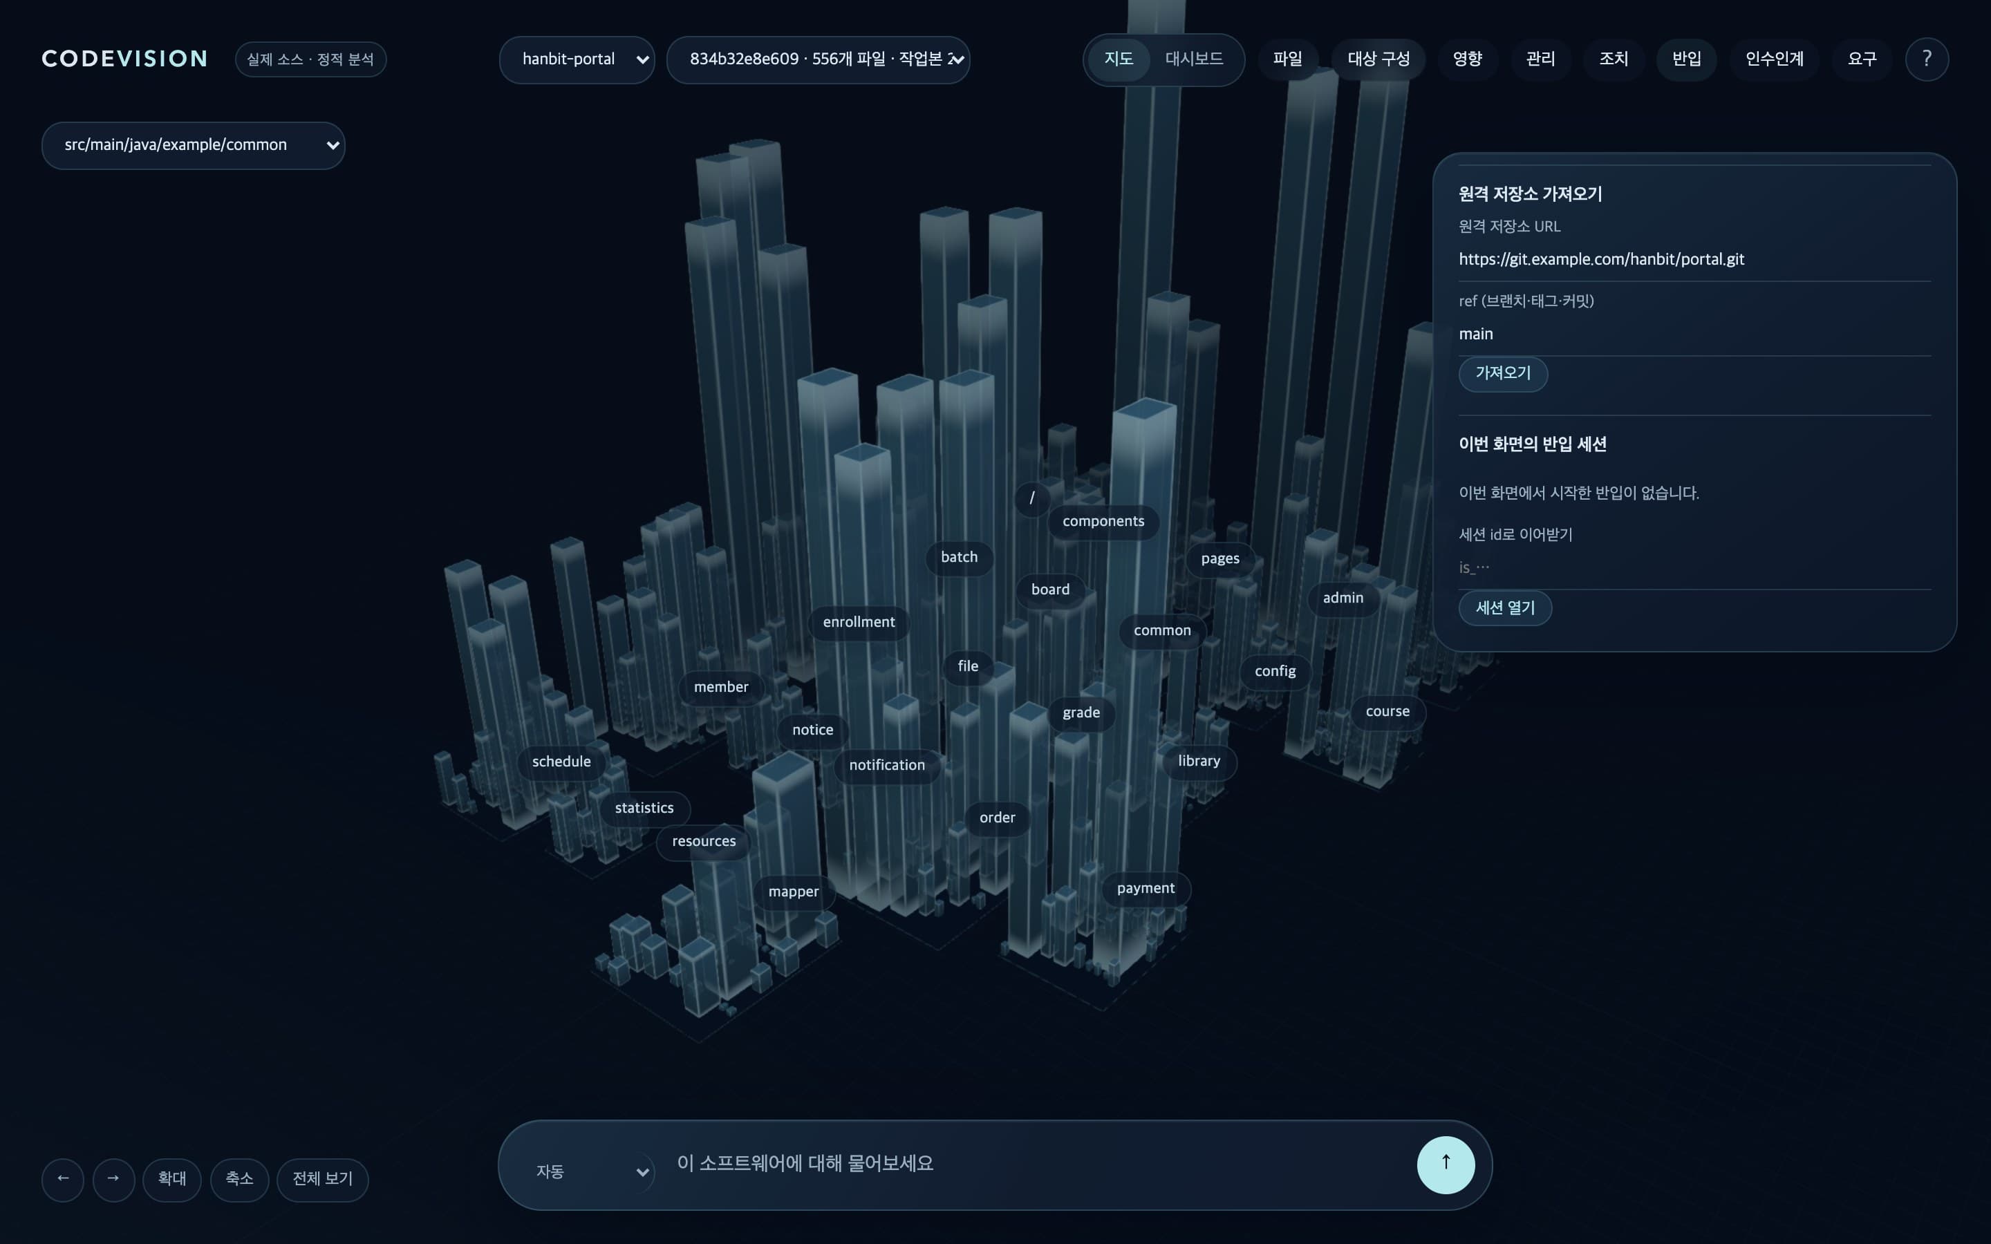Select the payment label on the map
This screenshot has height=1244, width=1991.
pos(1146,889)
